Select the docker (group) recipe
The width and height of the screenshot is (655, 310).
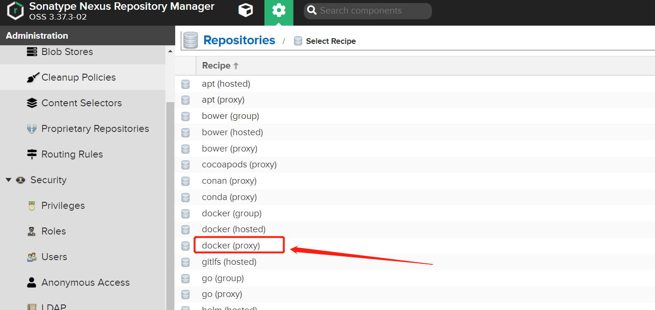(x=232, y=214)
